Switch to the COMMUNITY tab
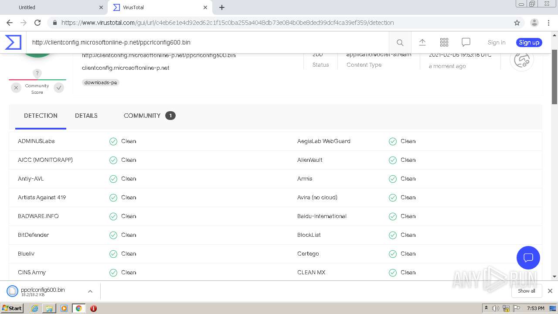 (x=150, y=116)
